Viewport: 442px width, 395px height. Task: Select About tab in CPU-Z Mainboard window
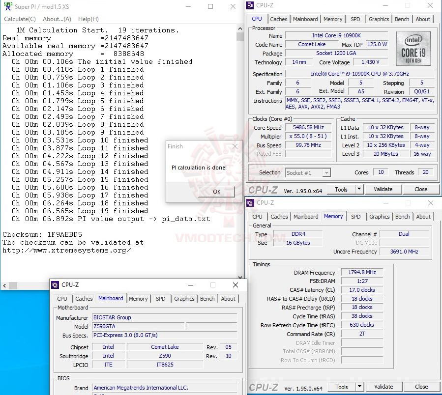(228, 299)
